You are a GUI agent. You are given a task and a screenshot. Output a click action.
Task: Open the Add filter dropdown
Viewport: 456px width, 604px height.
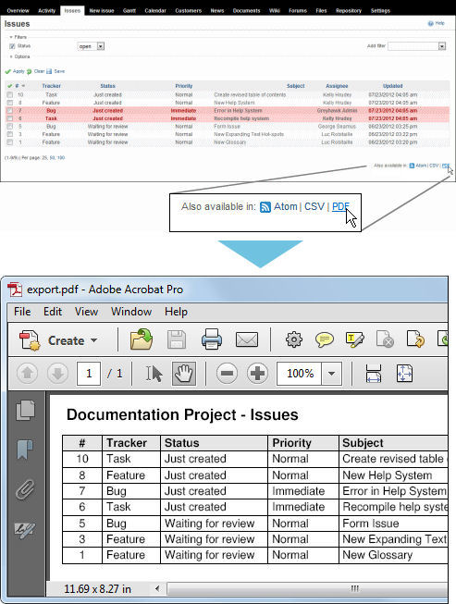point(417,46)
